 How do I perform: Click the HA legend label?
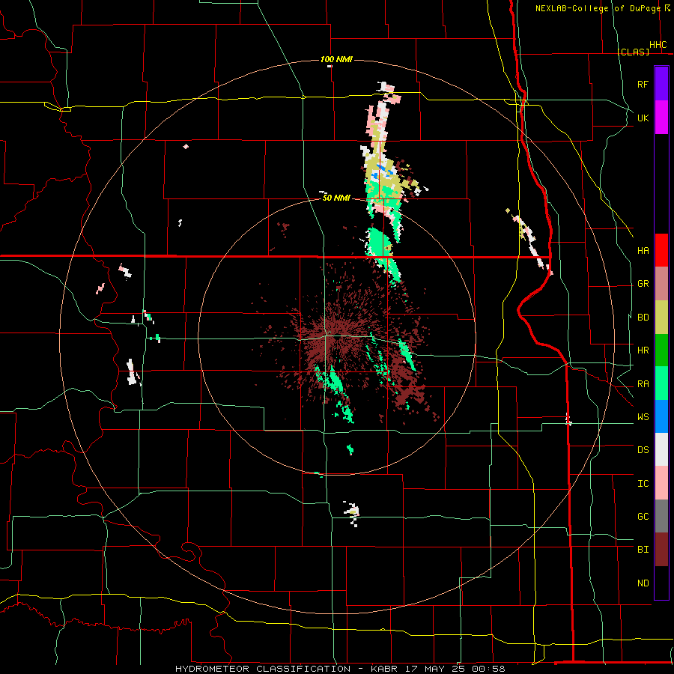(643, 250)
